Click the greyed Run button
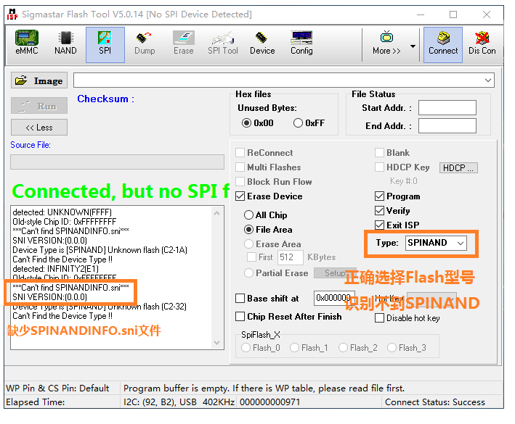Viewport: 515px width, 424px height. (x=39, y=106)
